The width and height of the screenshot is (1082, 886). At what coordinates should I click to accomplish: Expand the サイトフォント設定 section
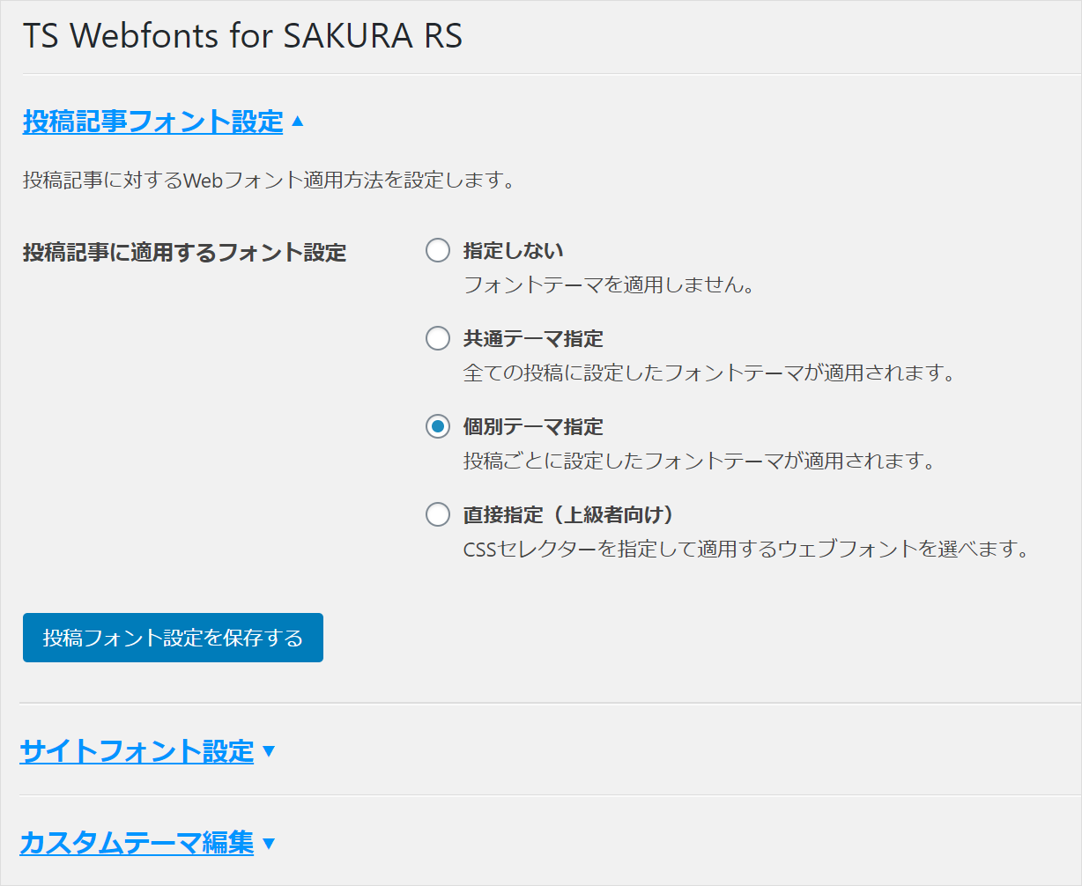137,751
